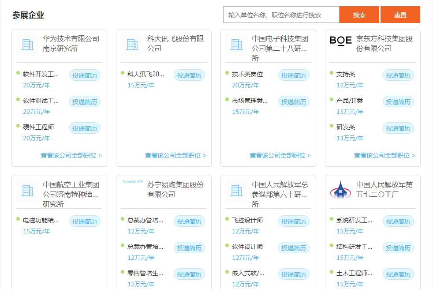Select the 零售管培生... position title
This screenshot has height=289, width=433.
click(145, 274)
